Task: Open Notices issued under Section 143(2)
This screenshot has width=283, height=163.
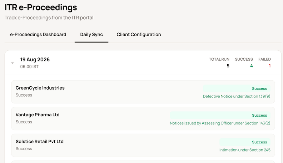Action: point(220,123)
